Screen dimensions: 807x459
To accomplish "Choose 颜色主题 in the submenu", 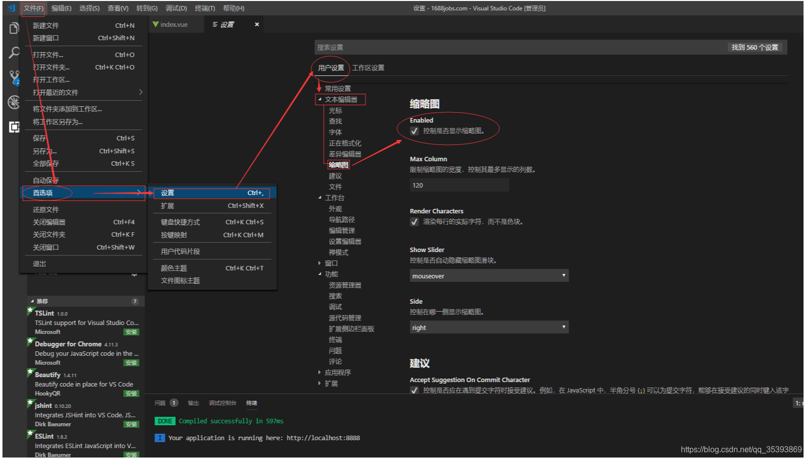I will coord(212,268).
